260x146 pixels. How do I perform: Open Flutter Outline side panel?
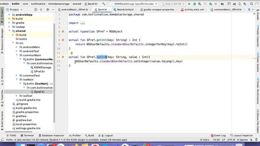pos(258,62)
